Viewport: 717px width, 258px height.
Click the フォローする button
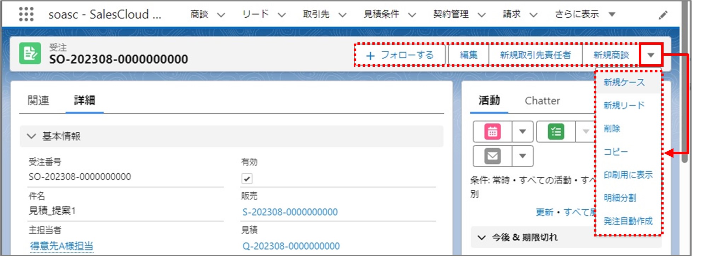[x=400, y=55]
